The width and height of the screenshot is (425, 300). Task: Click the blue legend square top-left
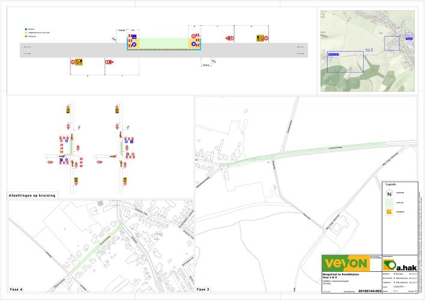[25, 29]
